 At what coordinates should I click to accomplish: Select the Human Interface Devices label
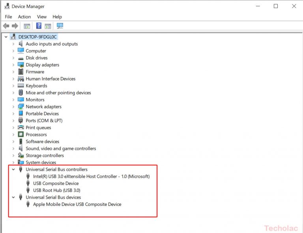click(50, 78)
